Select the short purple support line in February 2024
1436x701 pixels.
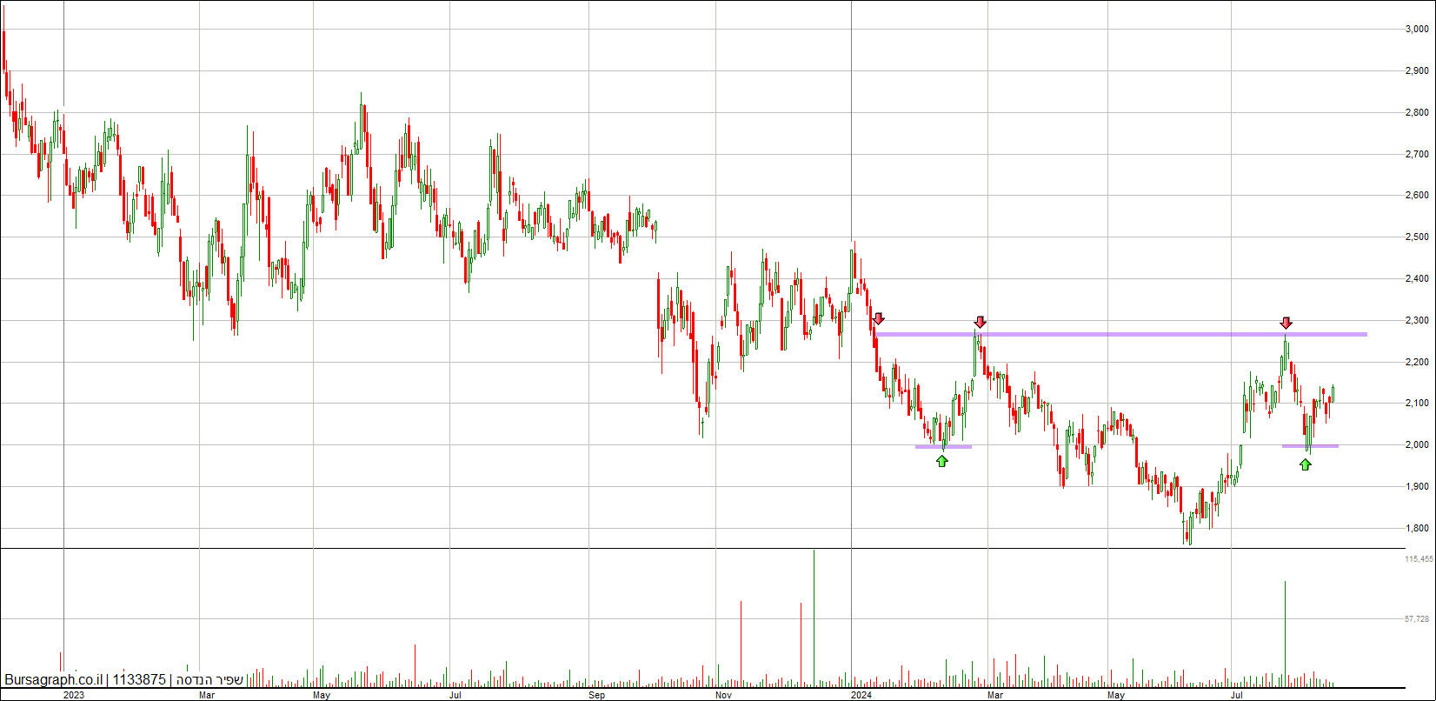943,447
